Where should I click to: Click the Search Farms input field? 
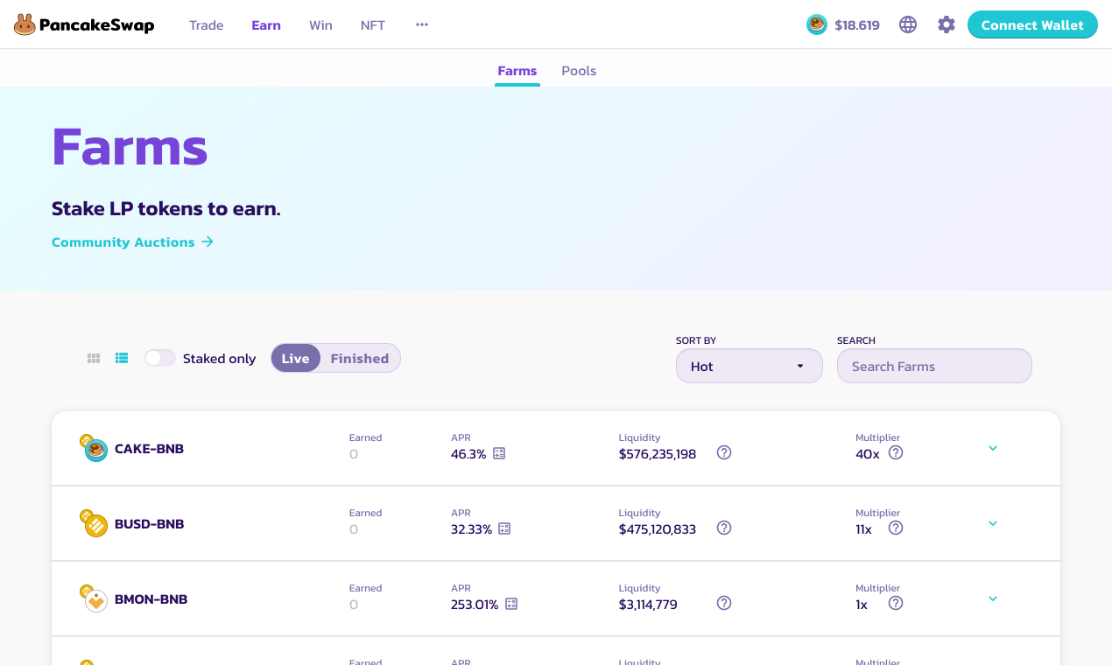tap(934, 366)
